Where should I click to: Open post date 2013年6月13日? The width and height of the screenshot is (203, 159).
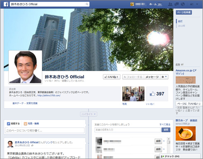click(22, 145)
